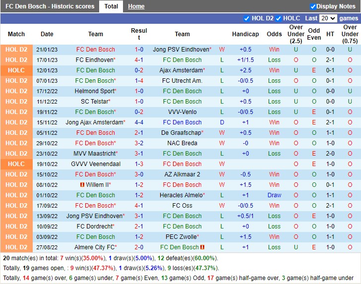Click the red card icon next to FC Den Bosch on 27/08/22
This screenshot has height=284, width=361.
pyautogui.click(x=202, y=247)
